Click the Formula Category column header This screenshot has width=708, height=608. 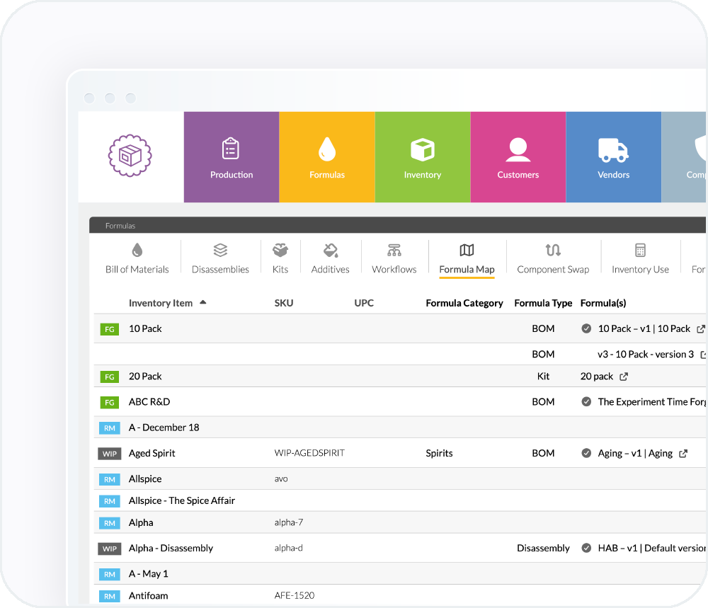(464, 303)
